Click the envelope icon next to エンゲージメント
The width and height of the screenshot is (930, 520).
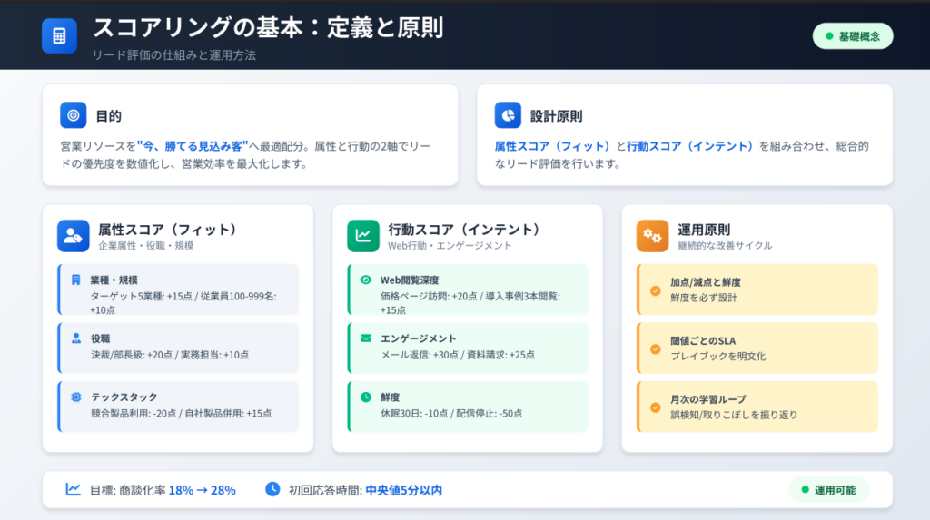[366, 338]
